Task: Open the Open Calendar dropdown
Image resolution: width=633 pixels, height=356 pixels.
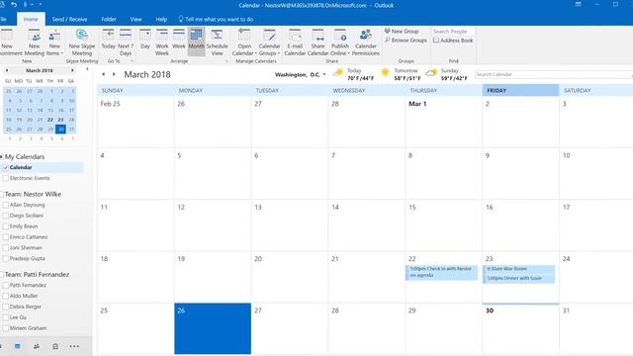Action: coord(244,43)
